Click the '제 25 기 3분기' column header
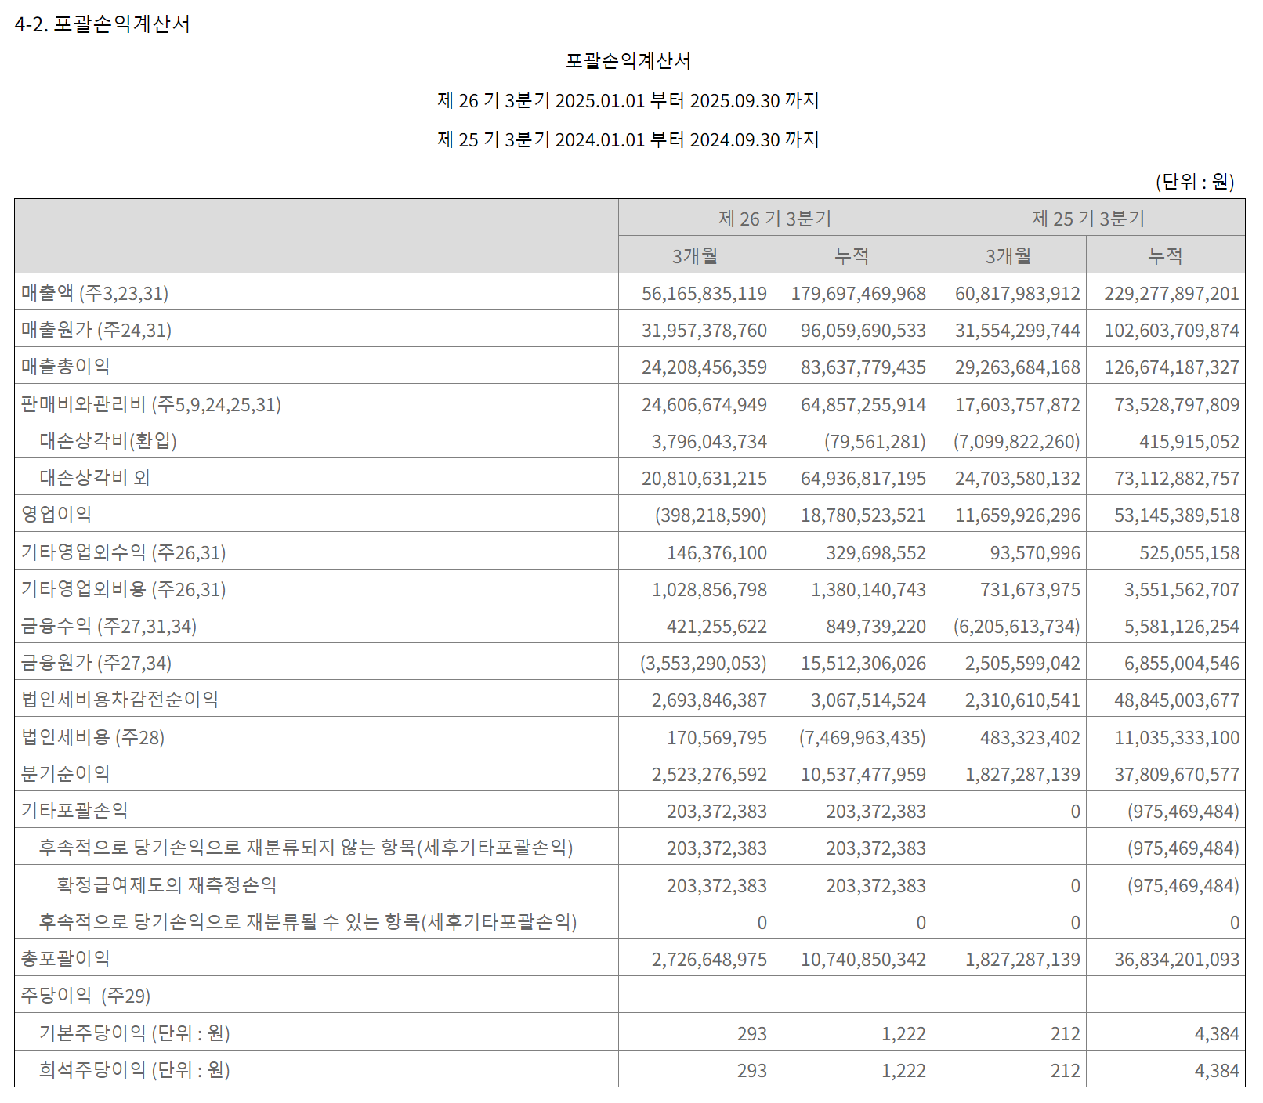 pos(1088,218)
